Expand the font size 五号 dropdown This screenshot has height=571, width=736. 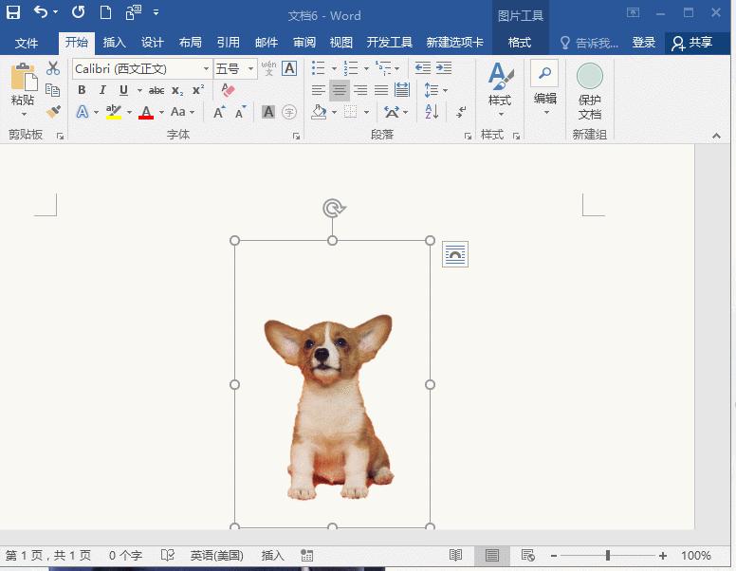[x=251, y=69]
